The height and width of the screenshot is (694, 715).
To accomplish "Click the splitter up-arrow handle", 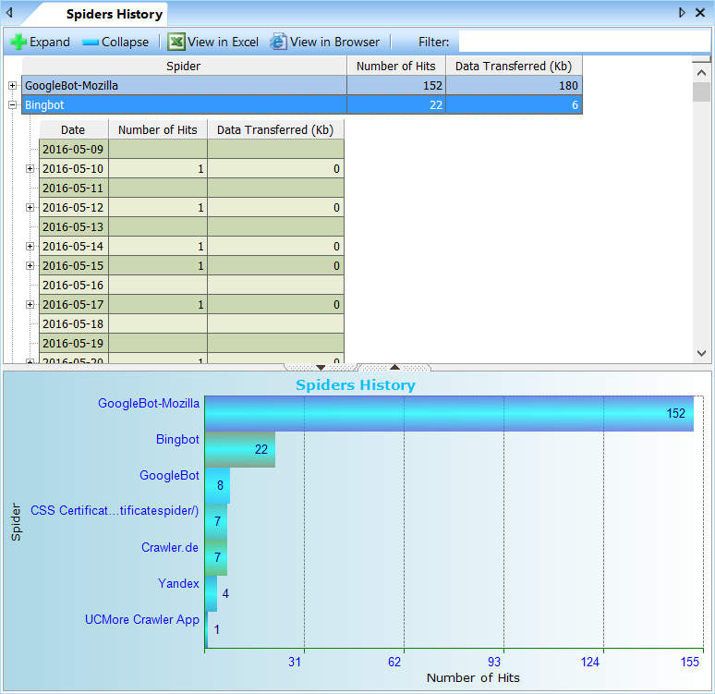I will tap(394, 367).
